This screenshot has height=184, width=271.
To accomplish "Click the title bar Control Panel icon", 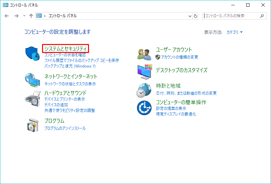I will click(x=6, y=5).
